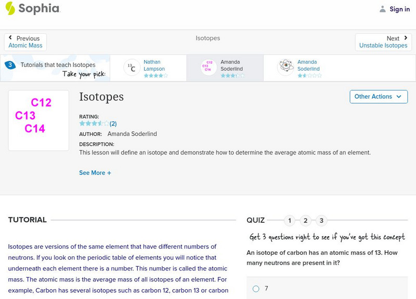Open the Atomic Mass previous lesson link
Screen dimensions: 416x299
25,46
